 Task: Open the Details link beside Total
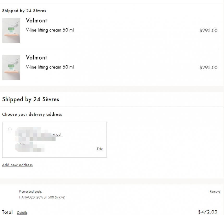[x=22, y=212]
